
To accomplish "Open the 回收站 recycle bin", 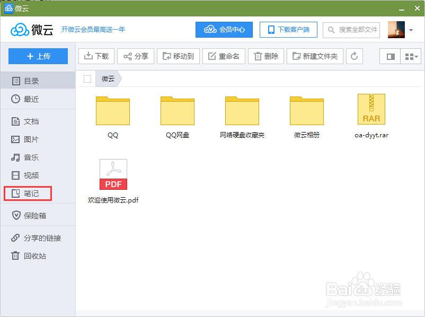I will [x=38, y=256].
